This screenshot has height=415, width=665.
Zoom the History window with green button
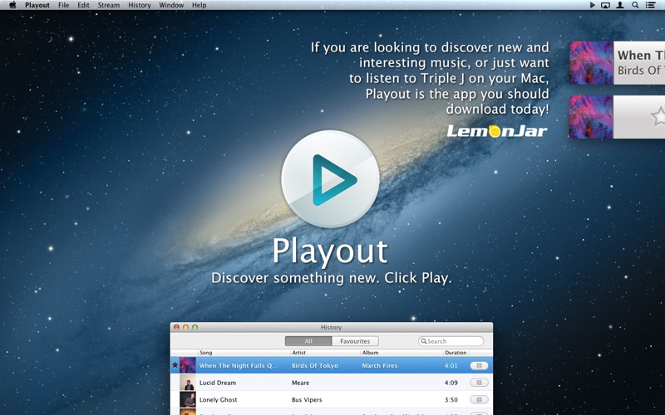195,327
